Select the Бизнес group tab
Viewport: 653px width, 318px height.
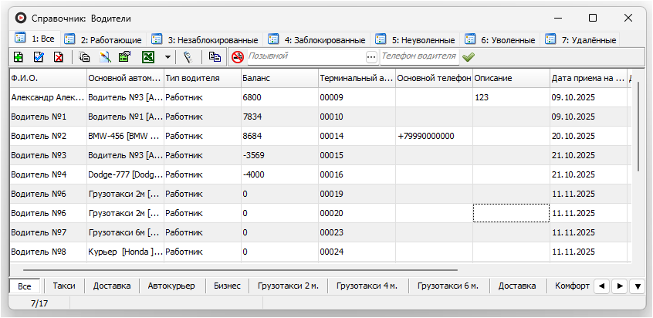click(227, 286)
